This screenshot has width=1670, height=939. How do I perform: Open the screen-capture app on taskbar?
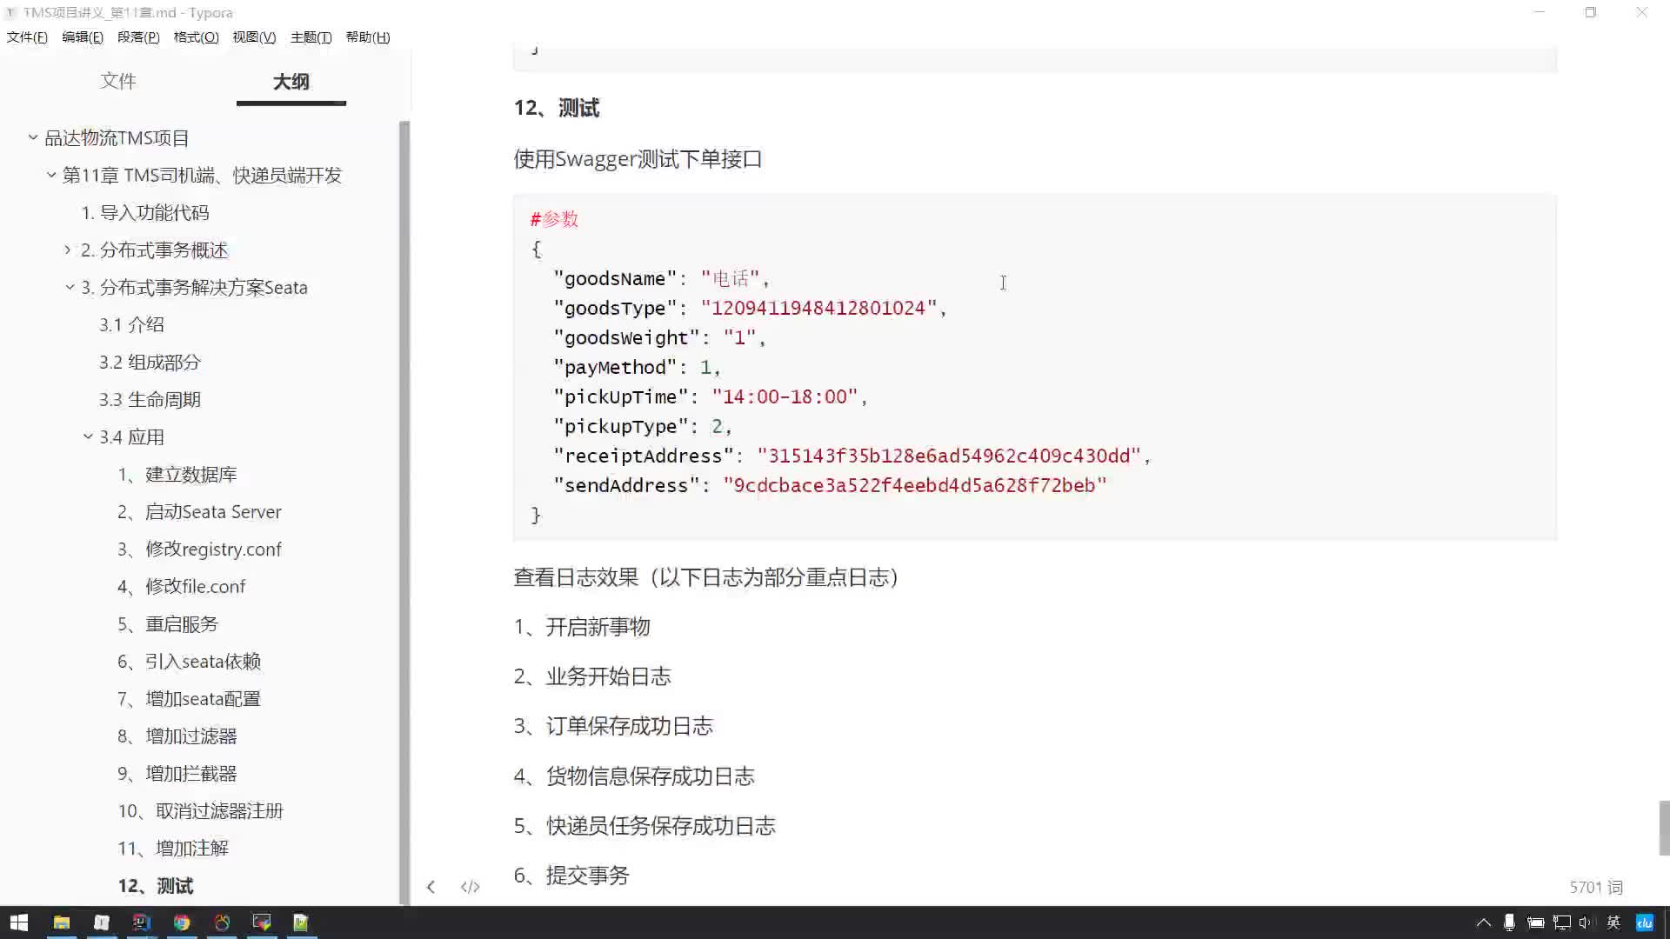(261, 922)
